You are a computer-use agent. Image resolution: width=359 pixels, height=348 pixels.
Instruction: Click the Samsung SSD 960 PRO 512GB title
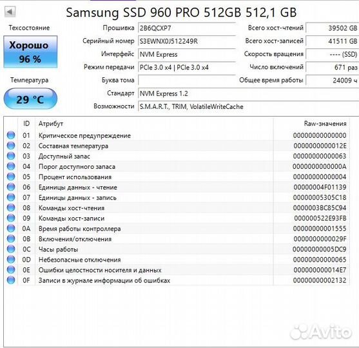click(181, 12)
